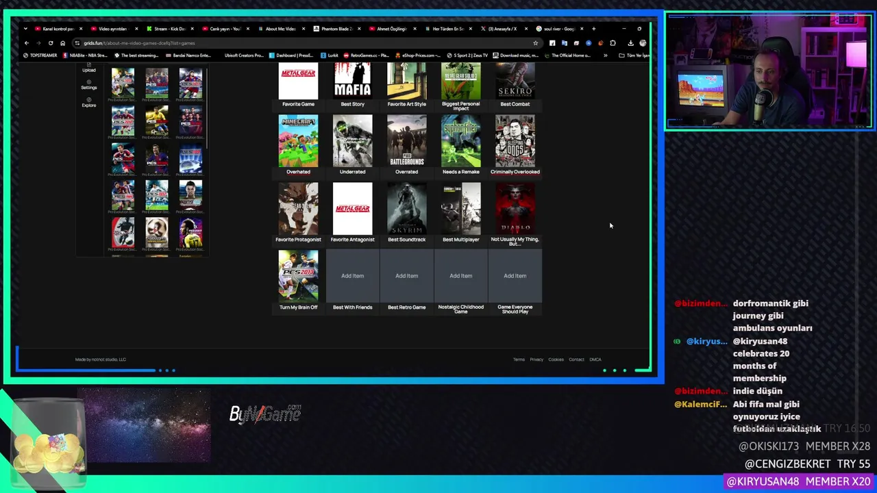The image size is (877, 493).
Task: Switch to the Kanal kontrol paneli tab
Action: [x=58, y=29]
